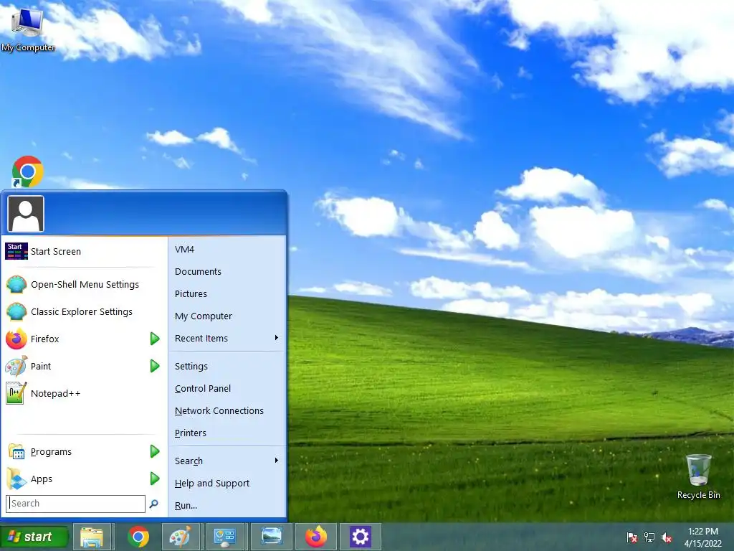Click the security flag tray icon
Screen dimensions: 734x551
[x=632, y=537]
